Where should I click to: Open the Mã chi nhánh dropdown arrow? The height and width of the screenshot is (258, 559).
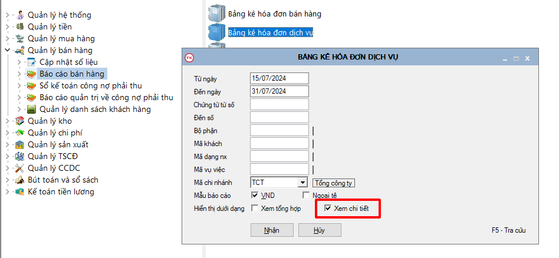302,183
